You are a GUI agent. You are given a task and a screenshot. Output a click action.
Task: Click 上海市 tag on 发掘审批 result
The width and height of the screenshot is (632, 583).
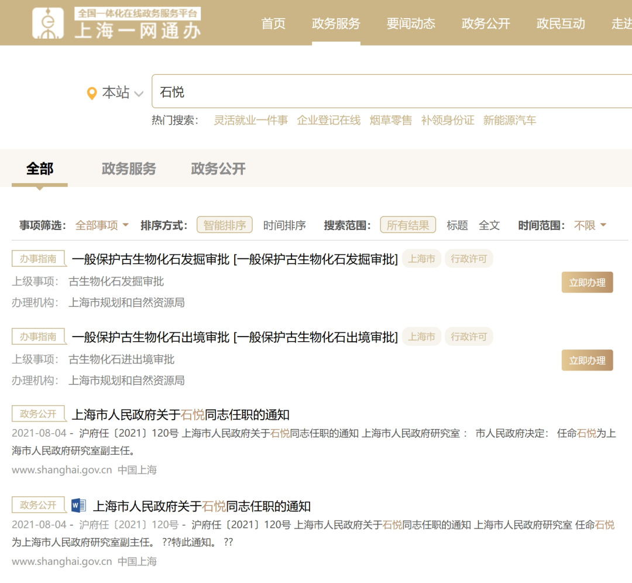[421, 259]
